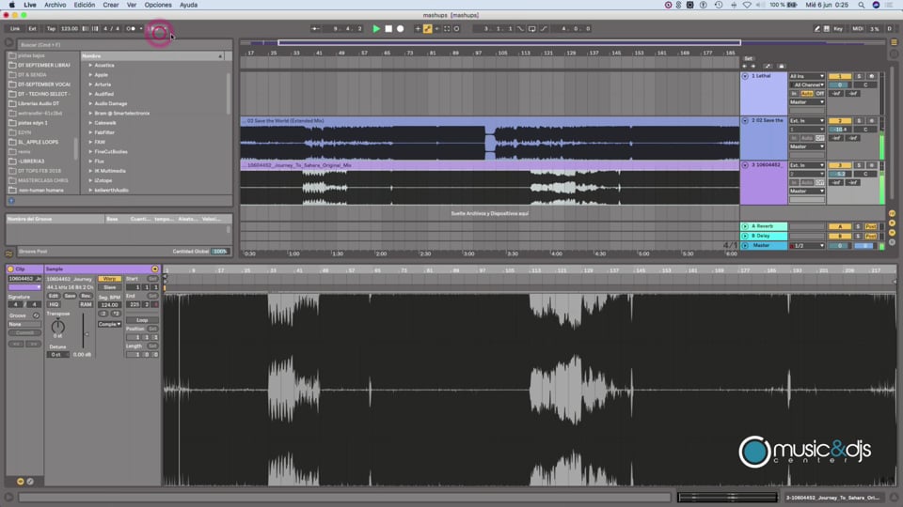Open the clip color dropdown
Image resolution: width=903 pixels, height=507 pixels.
coord(24,287)
